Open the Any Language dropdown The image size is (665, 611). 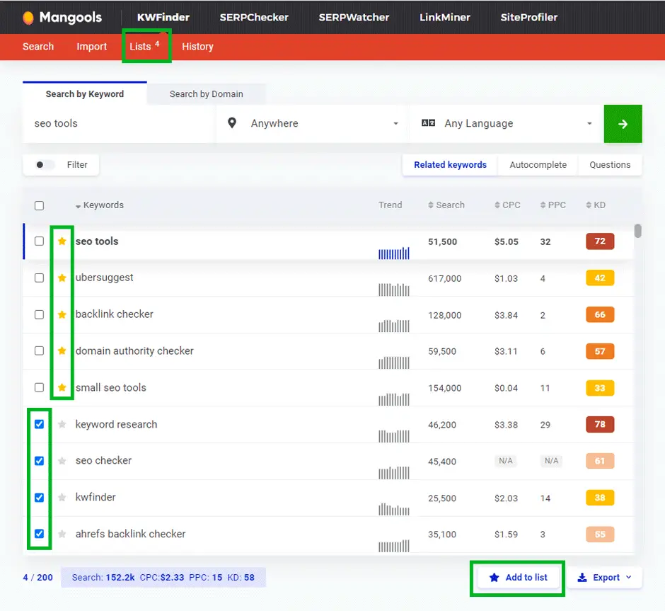point(507,123)
